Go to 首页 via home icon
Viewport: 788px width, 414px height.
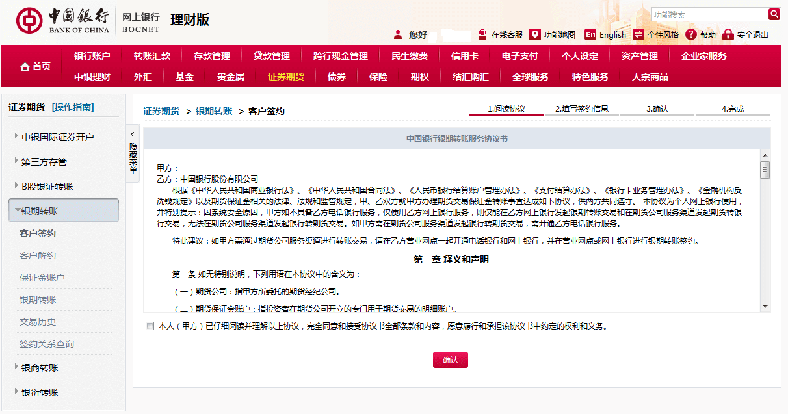[x=25, y=66]
